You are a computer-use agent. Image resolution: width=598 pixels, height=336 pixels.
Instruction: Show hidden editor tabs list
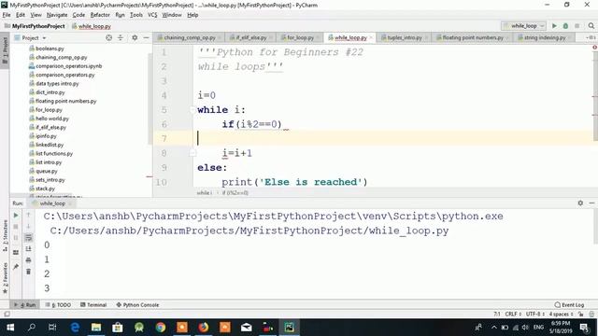[x=591, y=37]
